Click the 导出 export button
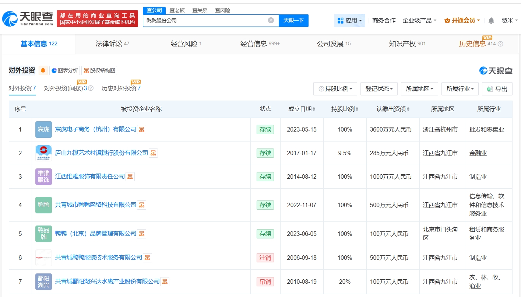 tap(497, 89)
